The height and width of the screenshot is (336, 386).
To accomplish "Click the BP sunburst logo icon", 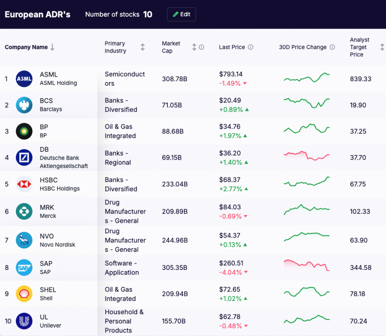I will [x=24, y=131].
